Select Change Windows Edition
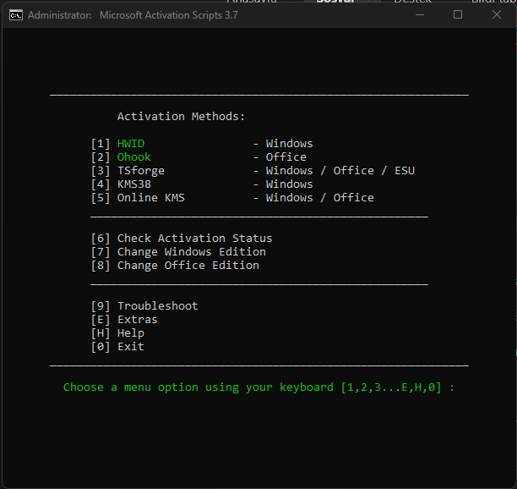 (x=191, y=252)
